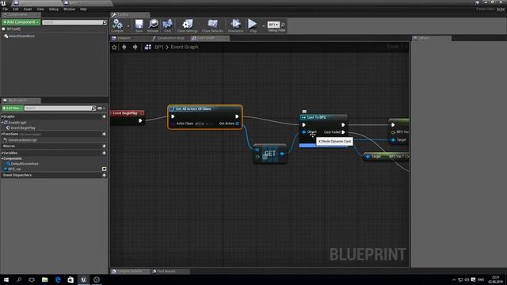
Task: Select Event BeginPlay in My Blueprint
Action: (23, 128)
